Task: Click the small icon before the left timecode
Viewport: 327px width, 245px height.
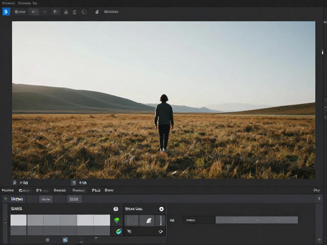Action: (x=14, y=183)
